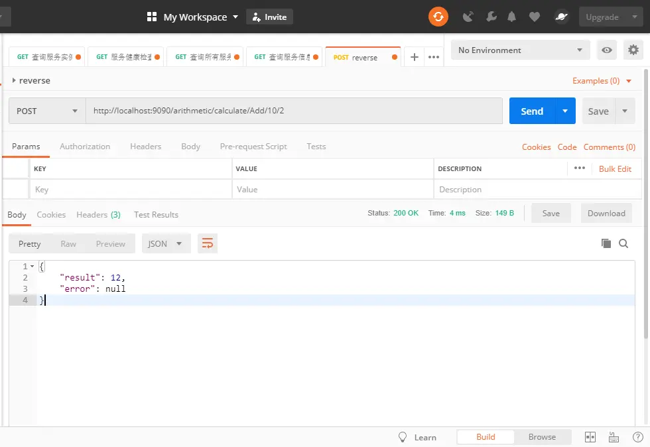Image resolution: width=650 pixels, height=447 pixels.
Task: Open the JSON format dropdown
Action: pyautogui.click(x=166, y=243)
